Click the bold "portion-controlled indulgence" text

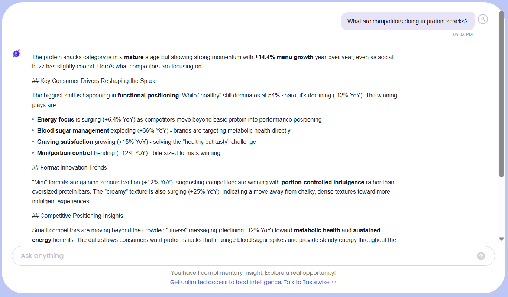point(323,182)
